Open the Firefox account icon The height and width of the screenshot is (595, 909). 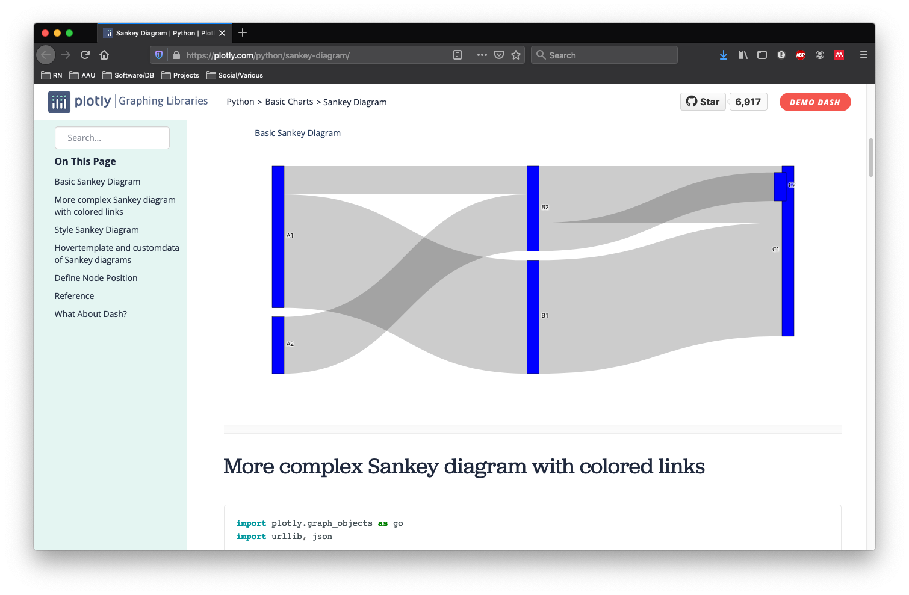[x=820, y=55]
